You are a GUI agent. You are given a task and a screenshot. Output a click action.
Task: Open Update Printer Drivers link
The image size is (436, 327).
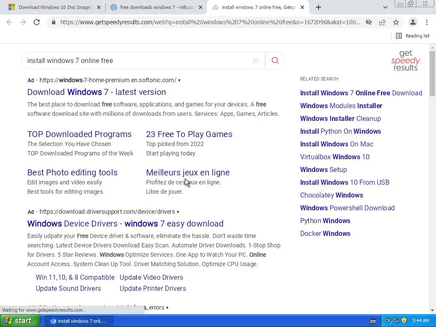point(153,288)
